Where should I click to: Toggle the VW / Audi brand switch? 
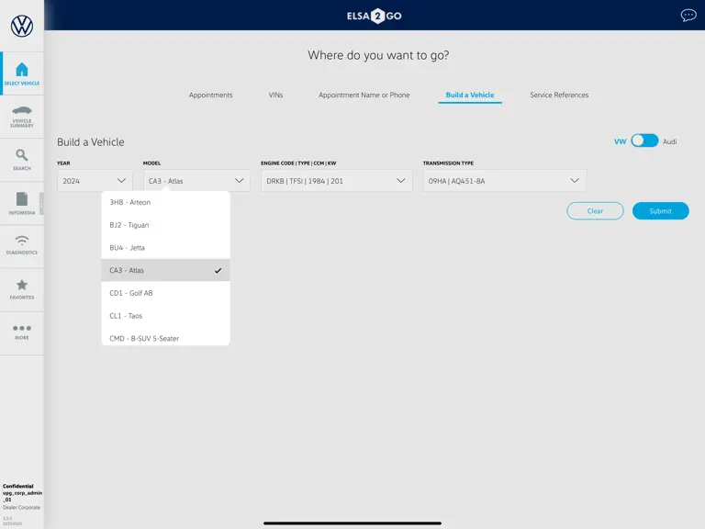point(644,141)
